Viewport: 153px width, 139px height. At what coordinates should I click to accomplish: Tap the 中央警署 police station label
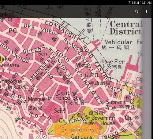[73, 103]
